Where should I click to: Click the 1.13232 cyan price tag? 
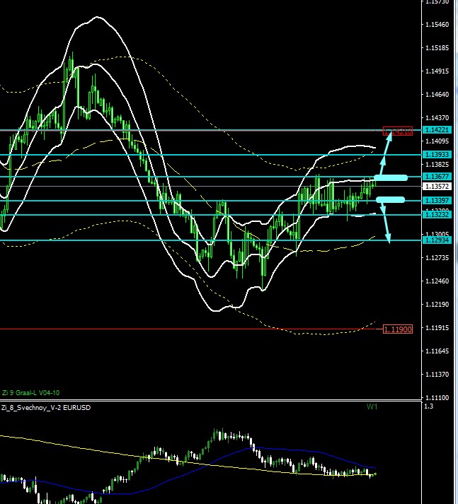click(437, 214)
